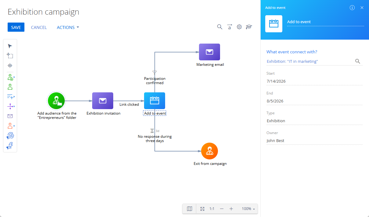Click the 'Exhibition invitation' caption
The height and width of the screenshot is (217, 369).
pos(103,113)
